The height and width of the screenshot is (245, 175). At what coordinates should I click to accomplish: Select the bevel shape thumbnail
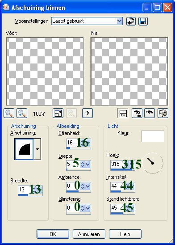[24, 149]
